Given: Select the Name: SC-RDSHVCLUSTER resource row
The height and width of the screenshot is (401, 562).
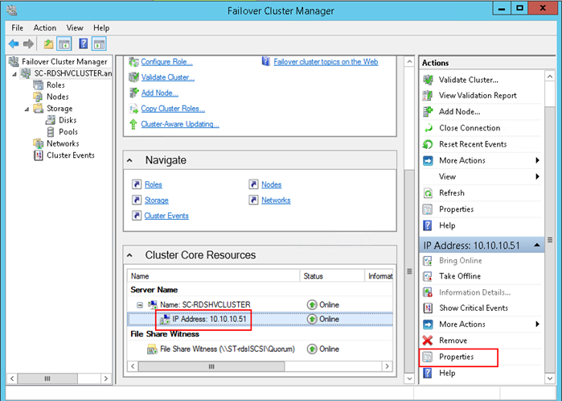Looking at the screenshot, I should [x=260, y=305].
